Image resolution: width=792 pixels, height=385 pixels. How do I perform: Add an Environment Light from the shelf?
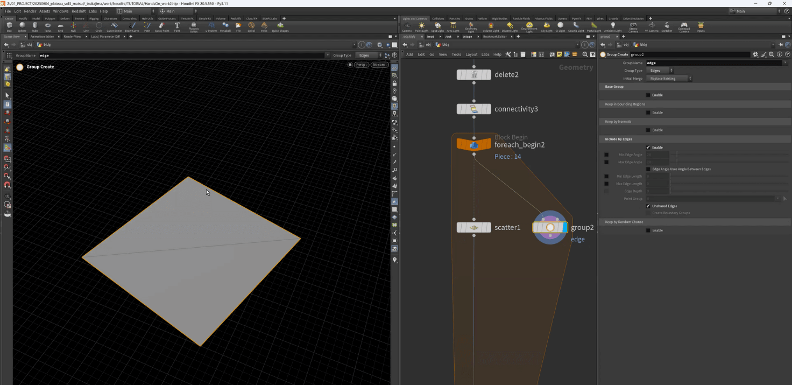click(529, 26)
